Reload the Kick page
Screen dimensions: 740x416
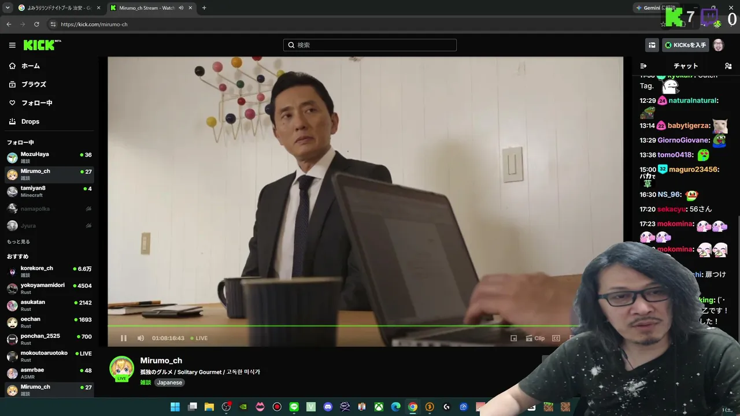click(36, 24)
